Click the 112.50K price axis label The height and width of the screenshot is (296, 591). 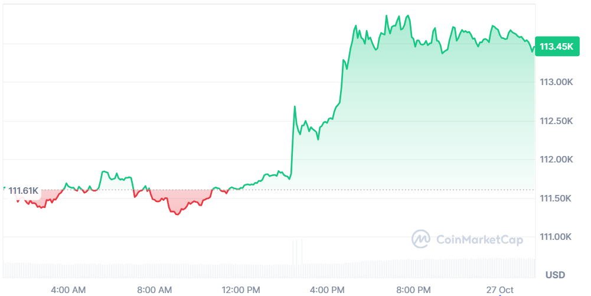(x=556, y=121)
